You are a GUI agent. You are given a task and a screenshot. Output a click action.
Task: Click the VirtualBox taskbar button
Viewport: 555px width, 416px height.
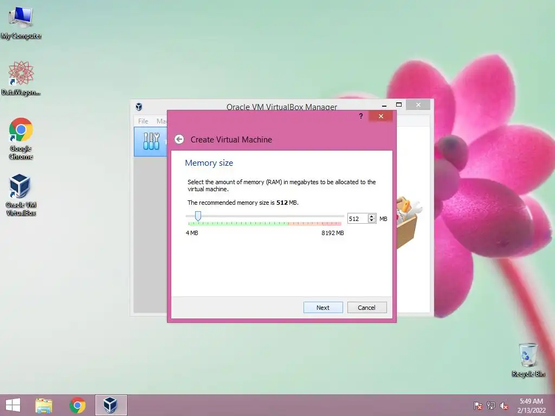(x=111, y=405)
